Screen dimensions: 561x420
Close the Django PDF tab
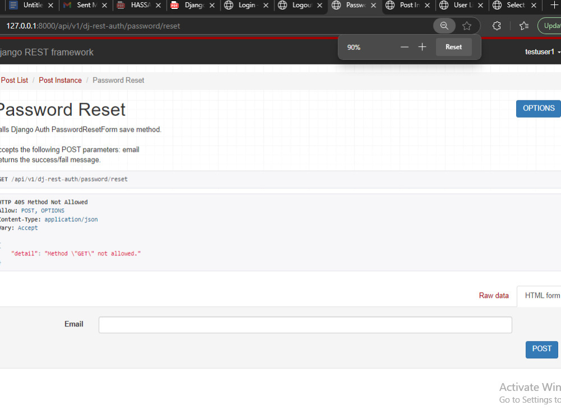tap(212, 6)
